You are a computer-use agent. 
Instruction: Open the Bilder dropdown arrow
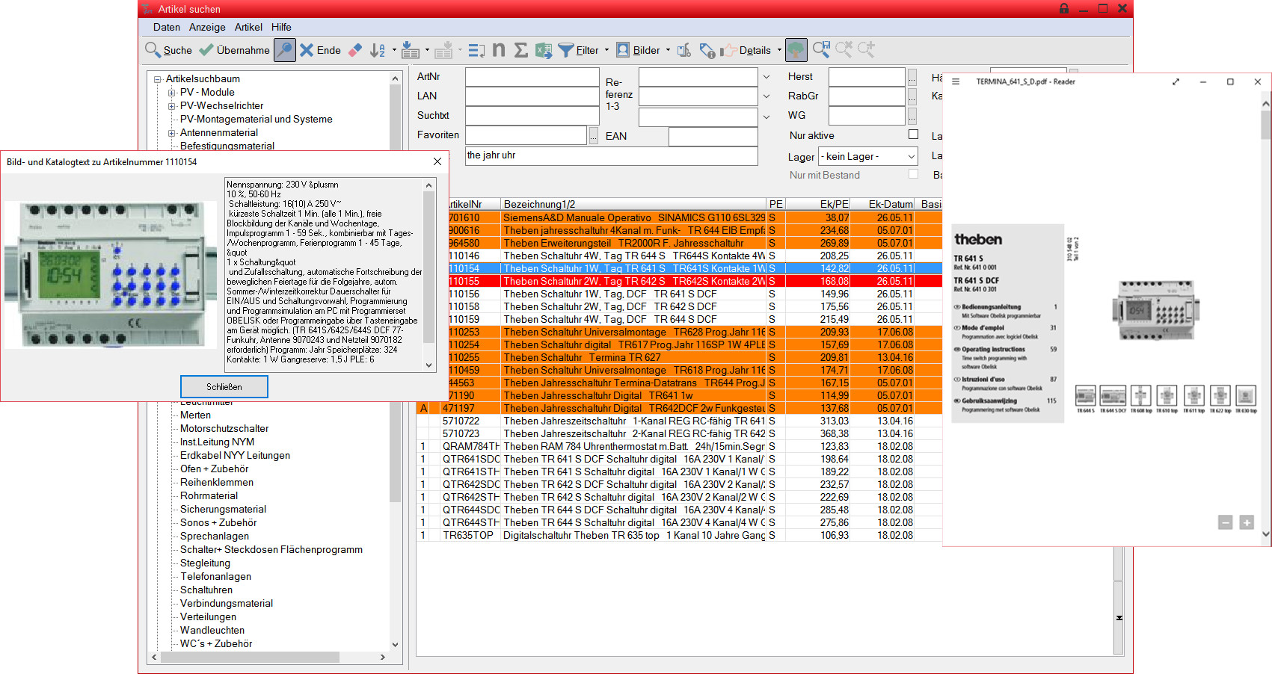(668, 50)
